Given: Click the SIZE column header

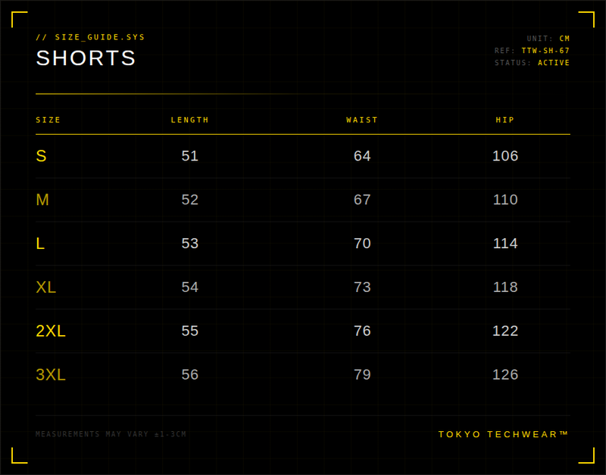Looking at the screenshot, I should [48, 120].
